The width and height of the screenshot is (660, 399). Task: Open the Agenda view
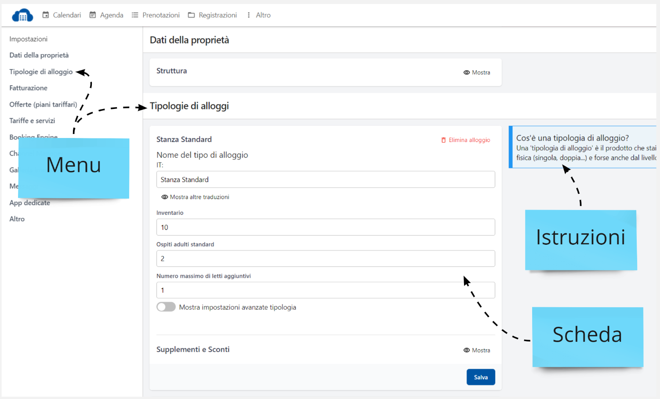106,15
